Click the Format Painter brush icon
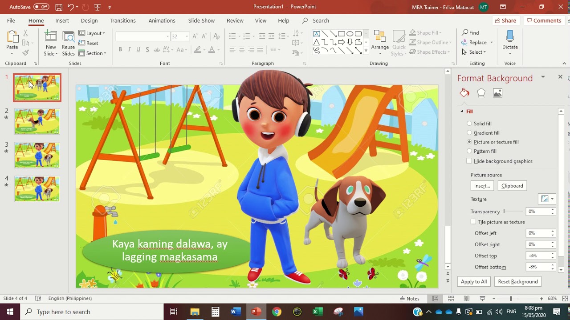The image size is (570, 320). [x=25, y=52]
